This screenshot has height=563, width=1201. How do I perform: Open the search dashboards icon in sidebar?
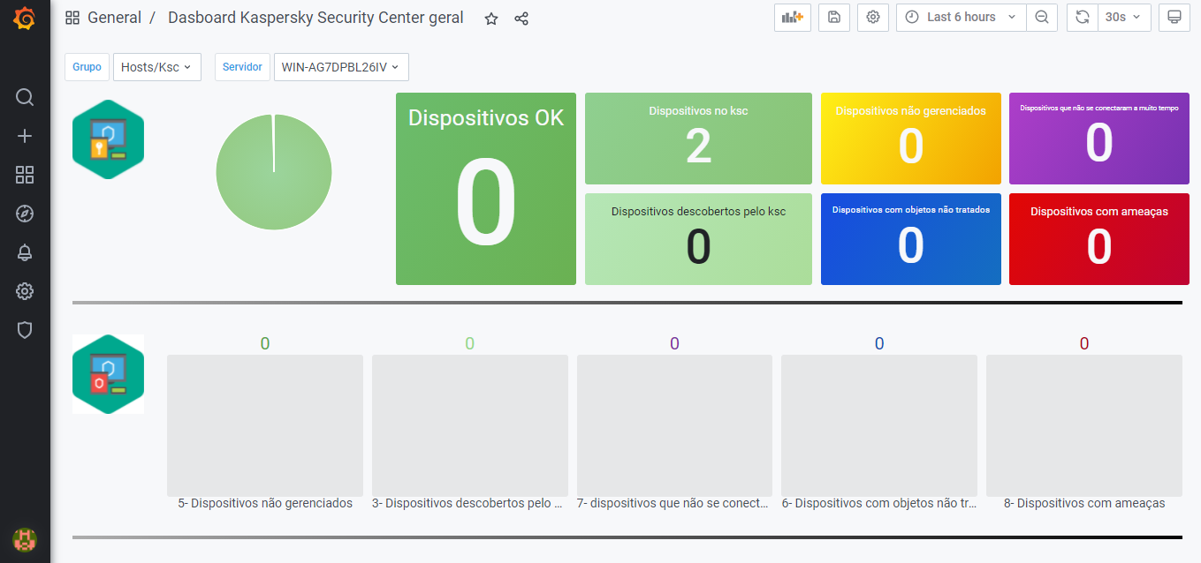coord(25,97)
